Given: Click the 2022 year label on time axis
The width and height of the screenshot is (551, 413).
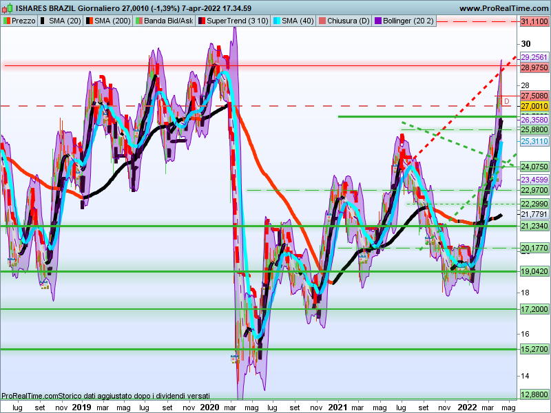Looking at the screenshot, I should pyautogui.click(x=468, y=407).
